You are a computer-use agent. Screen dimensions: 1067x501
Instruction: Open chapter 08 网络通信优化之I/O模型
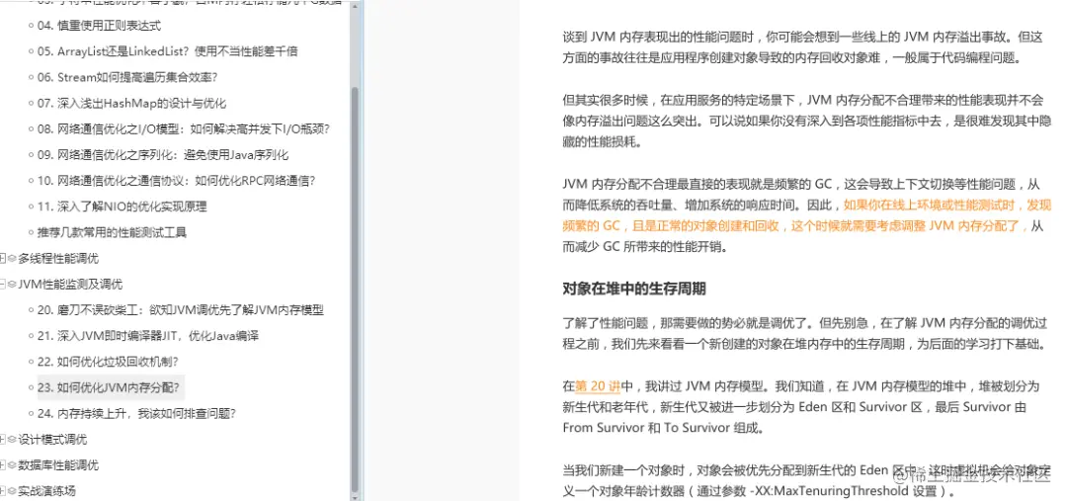pyautogui.click(x=185, y=128)
